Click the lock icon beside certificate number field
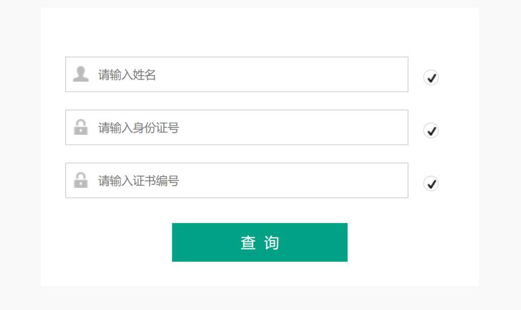 [x=80, y=180]
